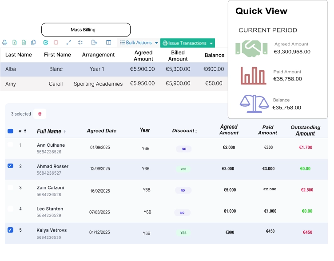Screen dimensions: 334x261
Task: Click the name Ann Culhane
Action: pyautogui.click(x=51, y=145)
